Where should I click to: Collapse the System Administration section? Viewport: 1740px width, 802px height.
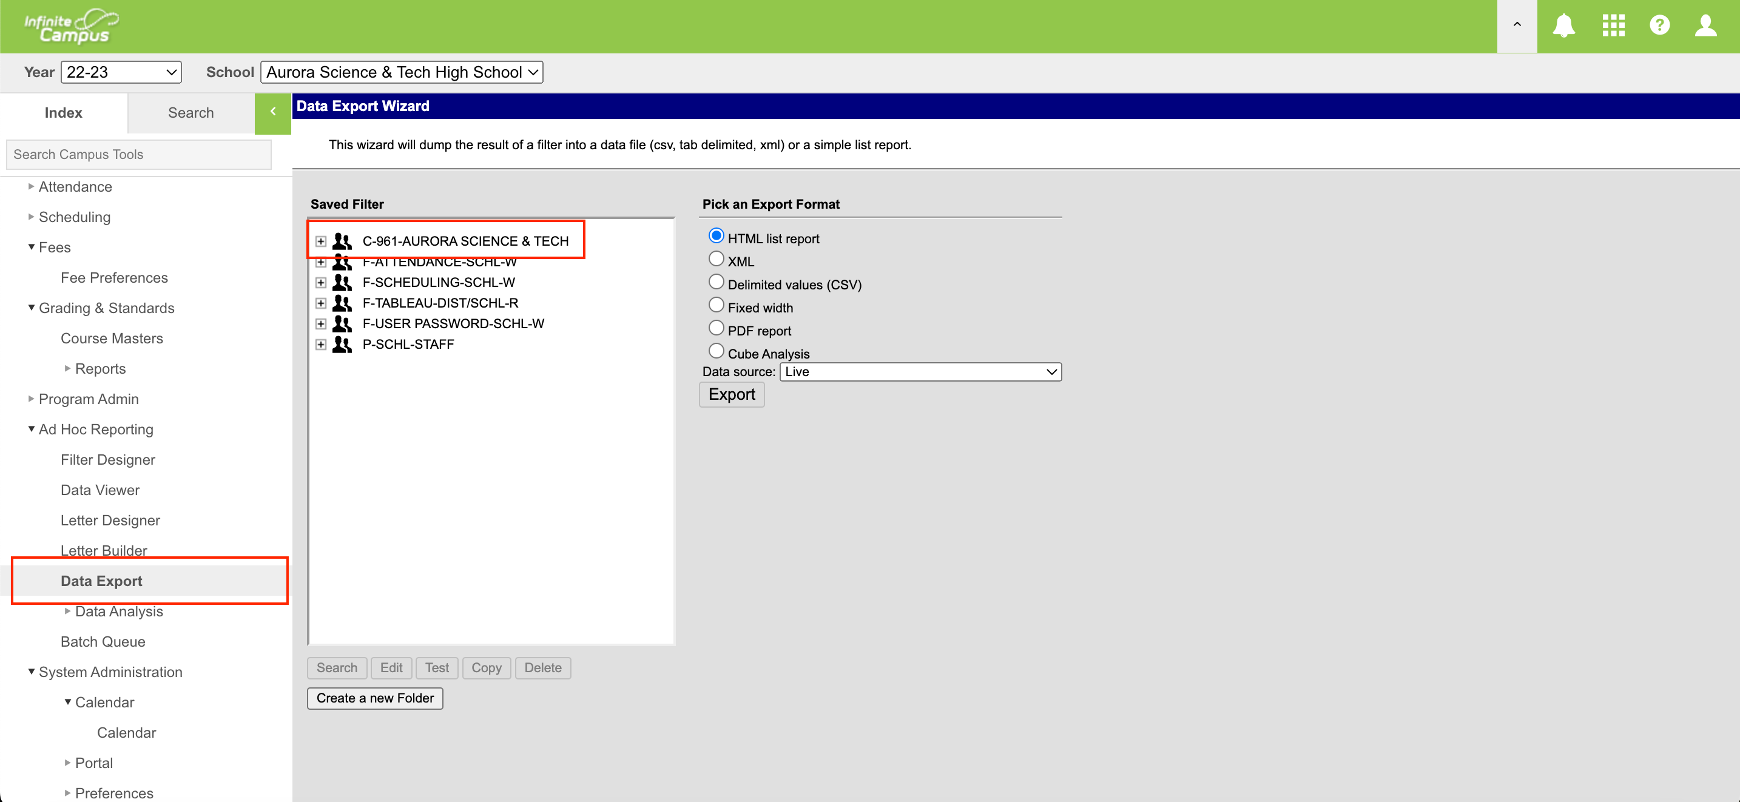point(31,672)
